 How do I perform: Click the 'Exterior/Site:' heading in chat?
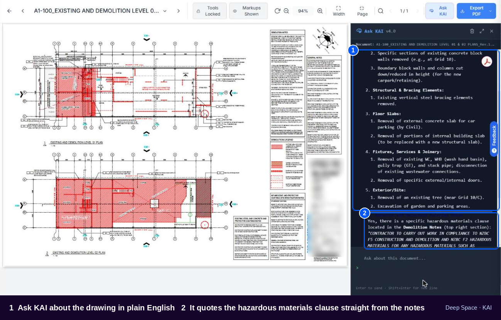point(389,190)
